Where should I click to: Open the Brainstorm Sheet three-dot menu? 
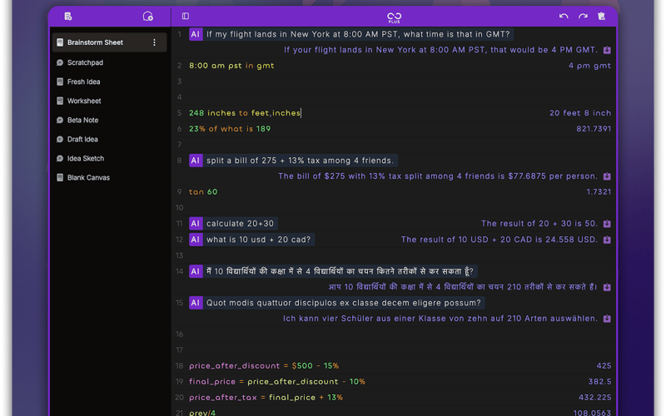[154, 42]
